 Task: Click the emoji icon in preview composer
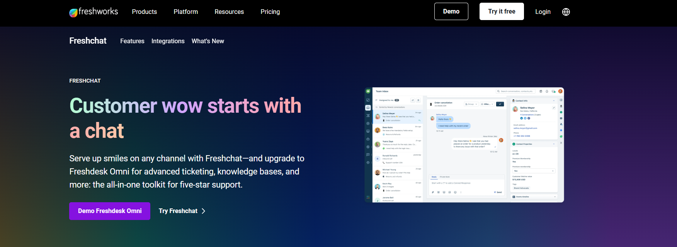[x=455, y=192]
